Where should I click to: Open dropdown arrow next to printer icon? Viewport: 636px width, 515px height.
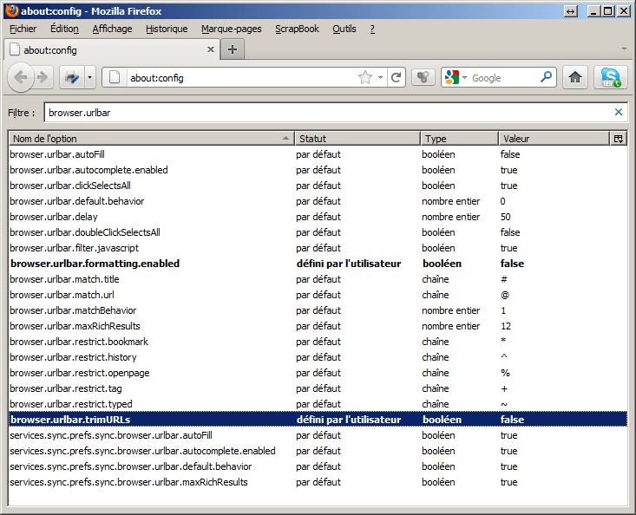(x=90, y=77)
